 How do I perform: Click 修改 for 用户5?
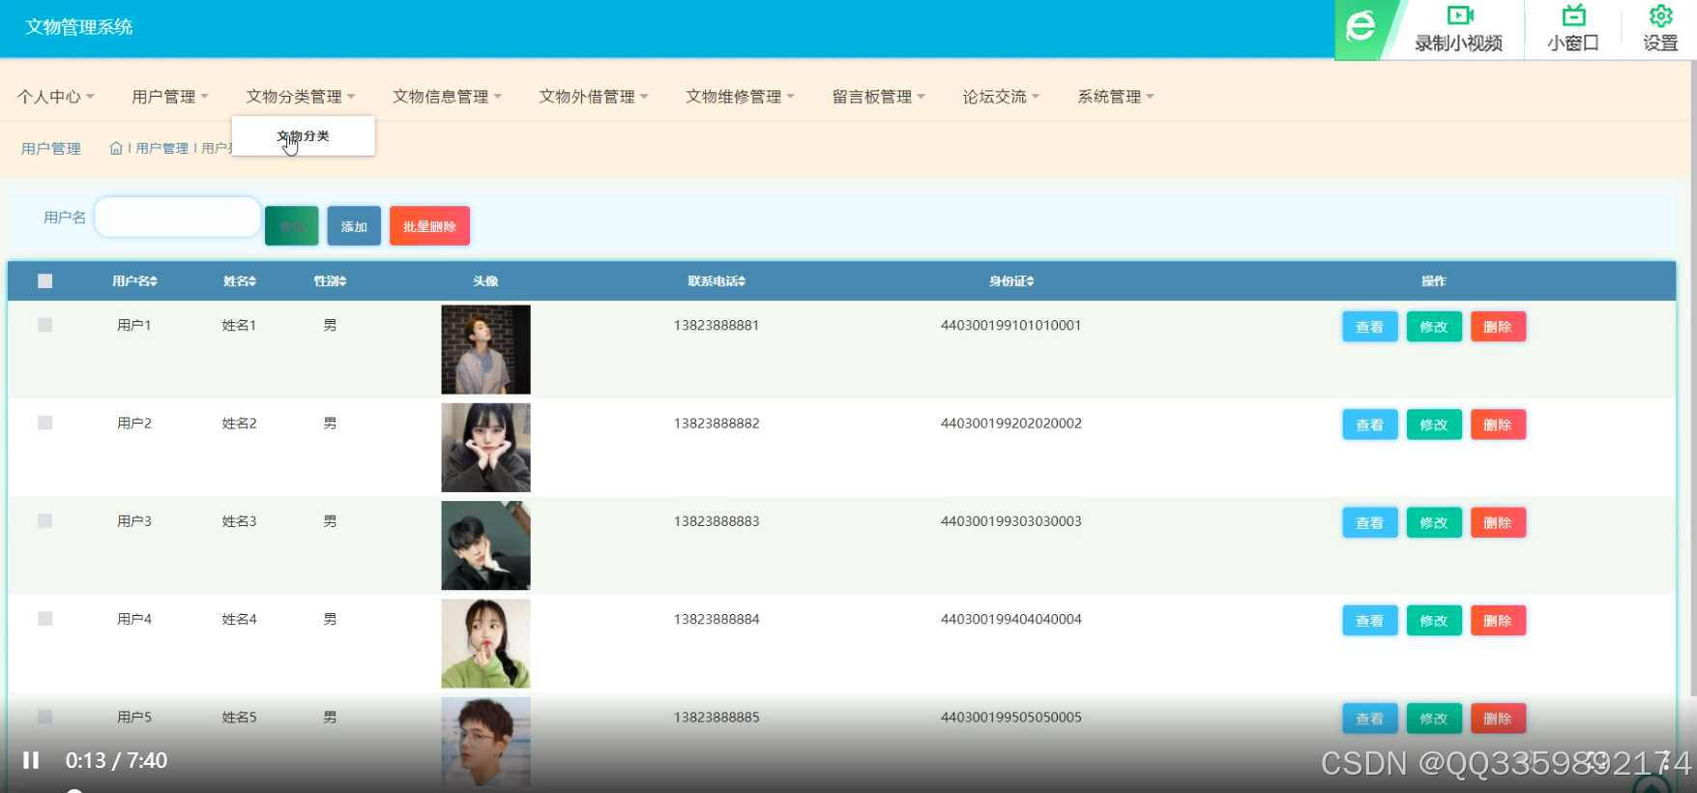[x=1434, y=719]
